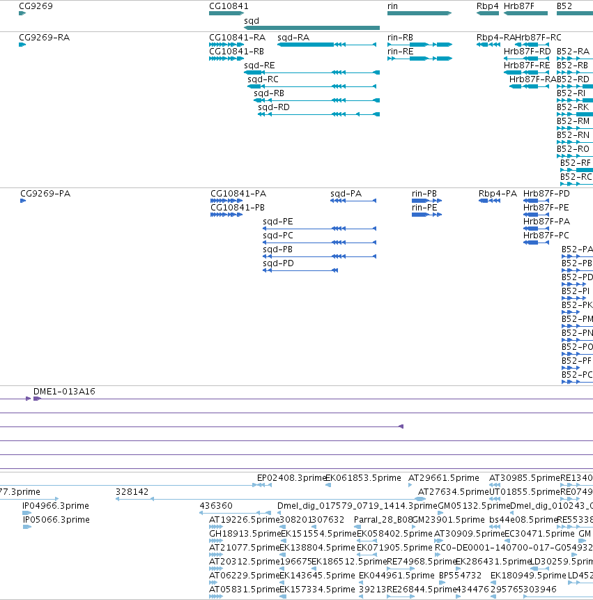Select transcript label Hrb87F-RE

(527, 66)
